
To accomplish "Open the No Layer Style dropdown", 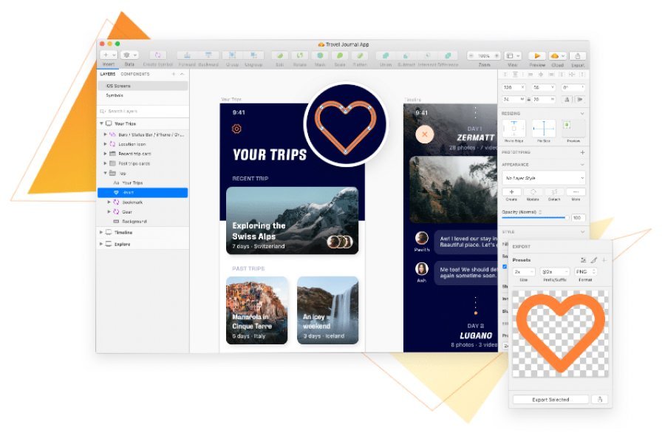I will (544, 178).
